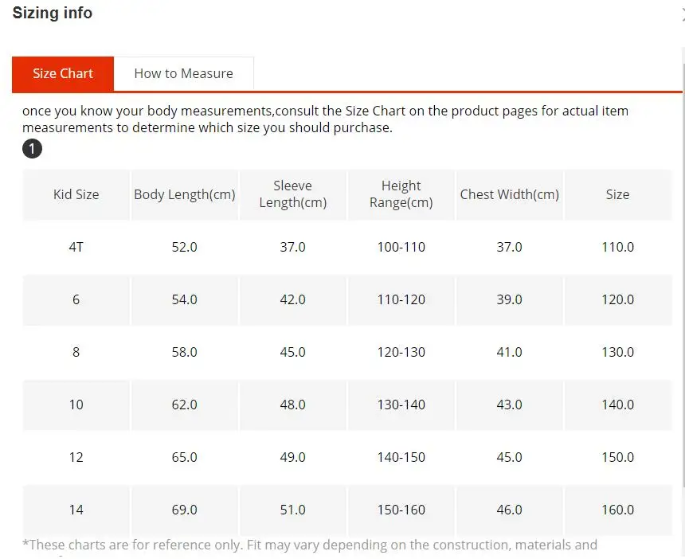Select the height range 140-150 cell
Screen dimensions: 685x559
pos(401,457)
